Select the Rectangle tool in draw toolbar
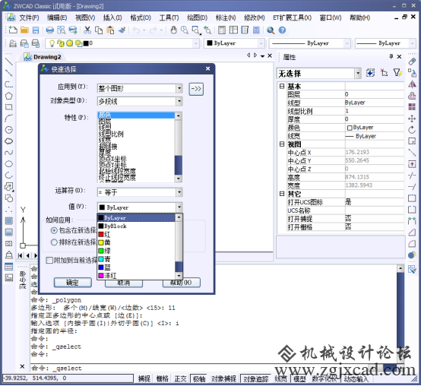421x386 pixels. tap(8, 107)
